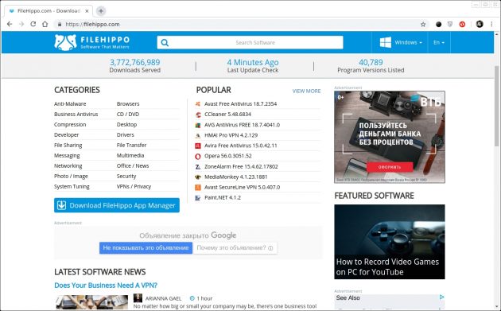The image size is (501, 311).
Task: Open How to Record Video Games featured thumbnail
Action: tap(390, 242)
